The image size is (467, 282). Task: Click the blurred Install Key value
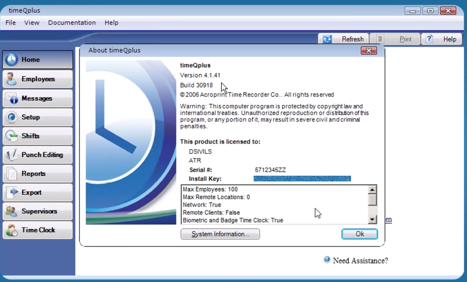[302, 179]
